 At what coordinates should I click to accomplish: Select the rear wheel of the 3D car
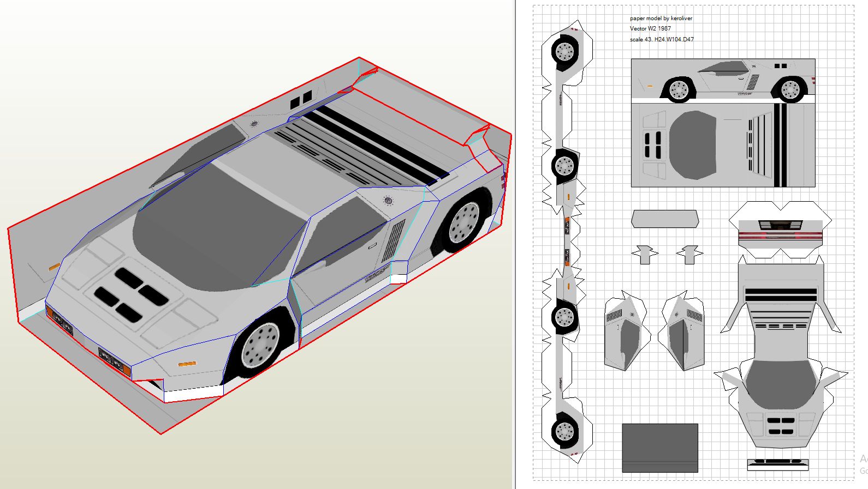pos(464,222)
